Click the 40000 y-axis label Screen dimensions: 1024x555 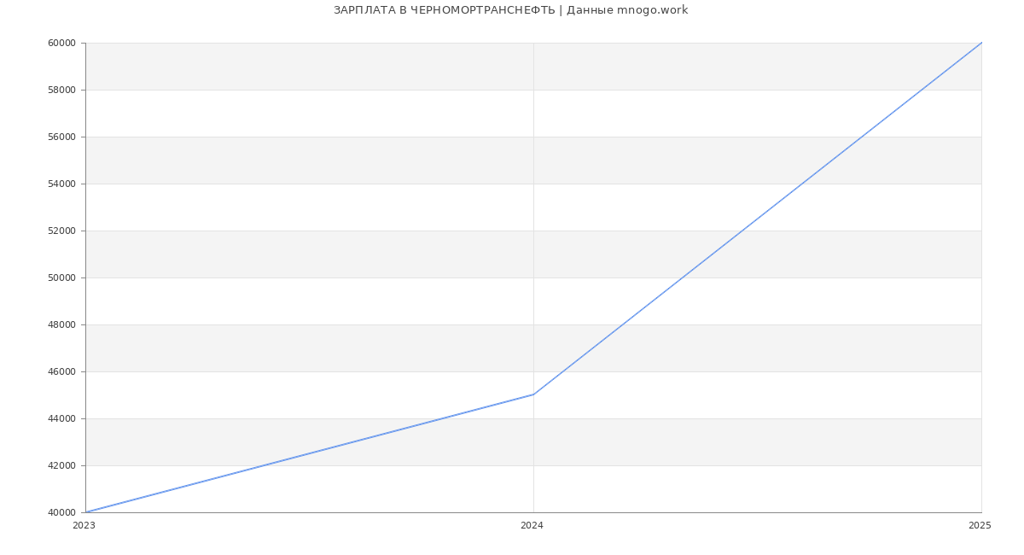pyautogui.click(x=62, y=512)
